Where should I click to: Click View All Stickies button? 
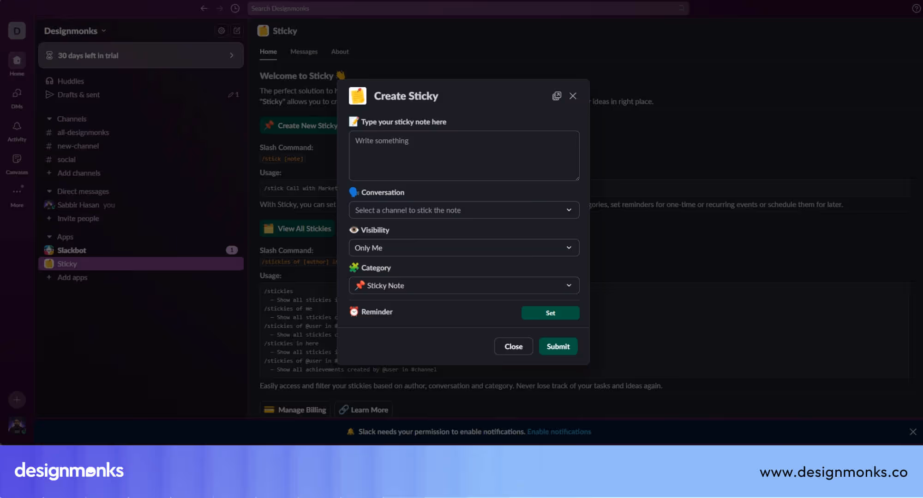pos(298,229)
